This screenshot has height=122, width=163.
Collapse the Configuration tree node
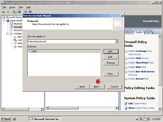click(x=7, y=34)
